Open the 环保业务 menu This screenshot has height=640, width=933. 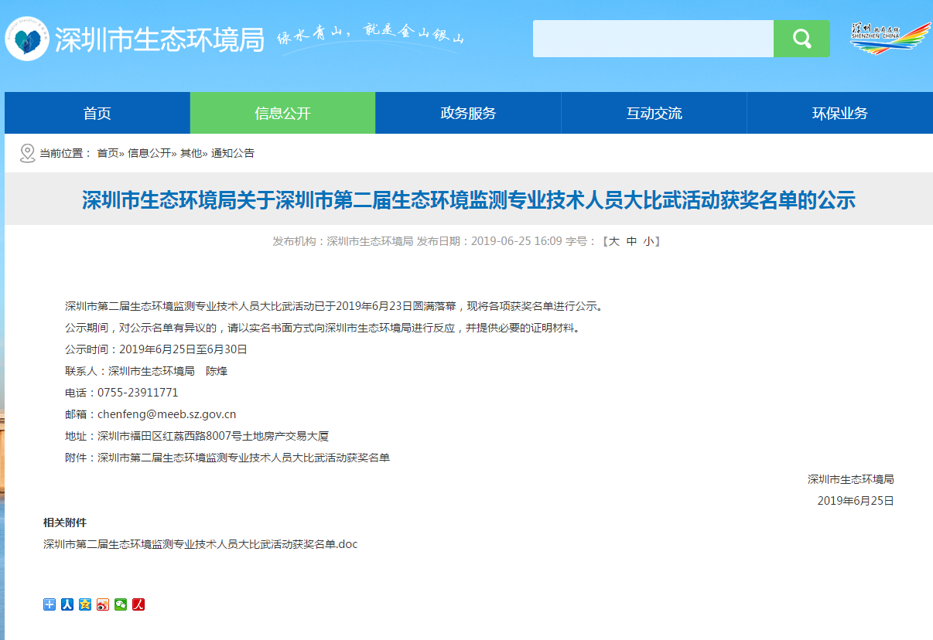tap(838, 113)
